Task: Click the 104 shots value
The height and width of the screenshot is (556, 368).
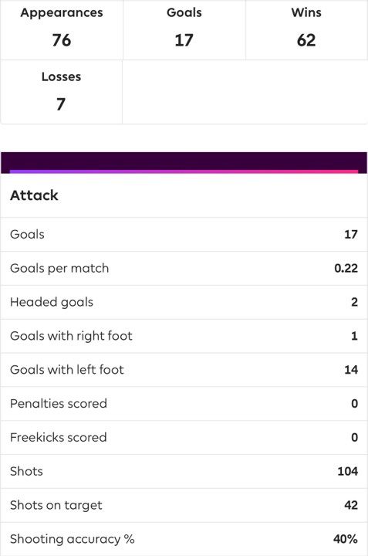Action: (x=347, y=471)
